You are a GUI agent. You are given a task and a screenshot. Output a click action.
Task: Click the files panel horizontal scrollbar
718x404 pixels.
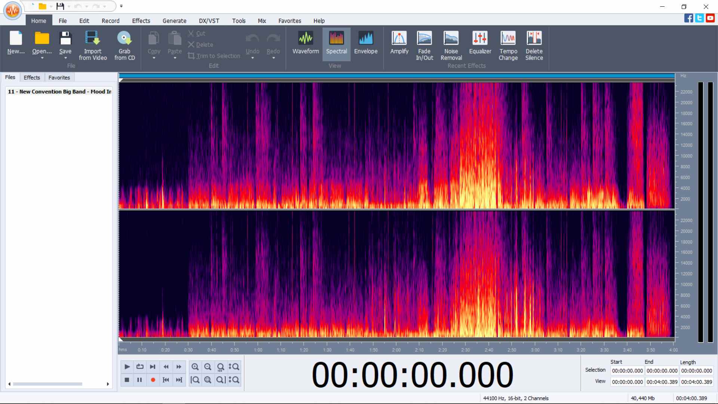pos(47,384)
